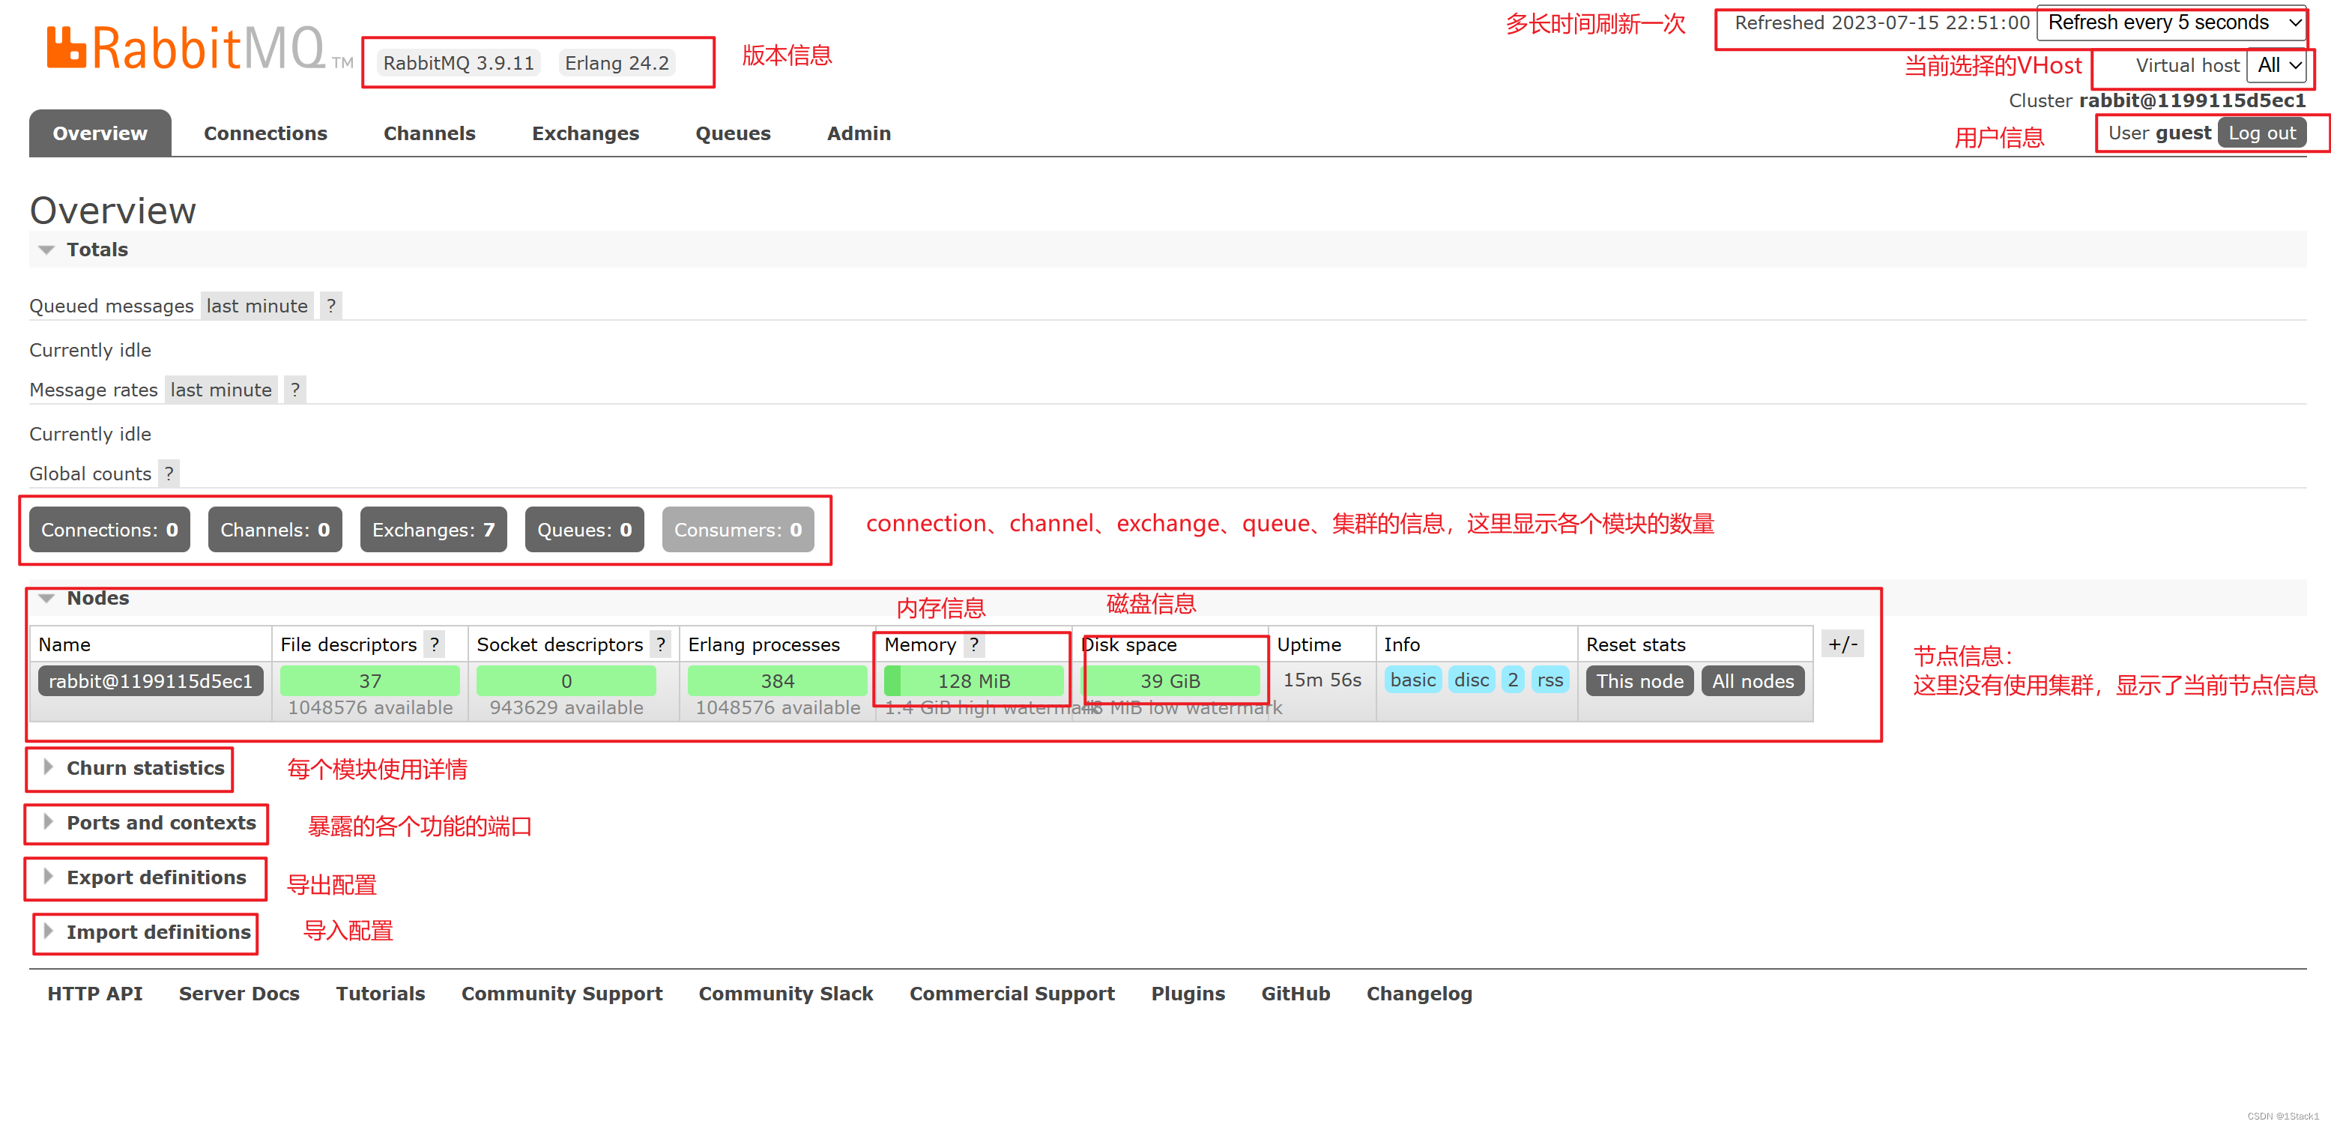Click the basic info tag
Viewport: 2331px width, 1127px height.
pyautogui.click(x=1412, y=680)
